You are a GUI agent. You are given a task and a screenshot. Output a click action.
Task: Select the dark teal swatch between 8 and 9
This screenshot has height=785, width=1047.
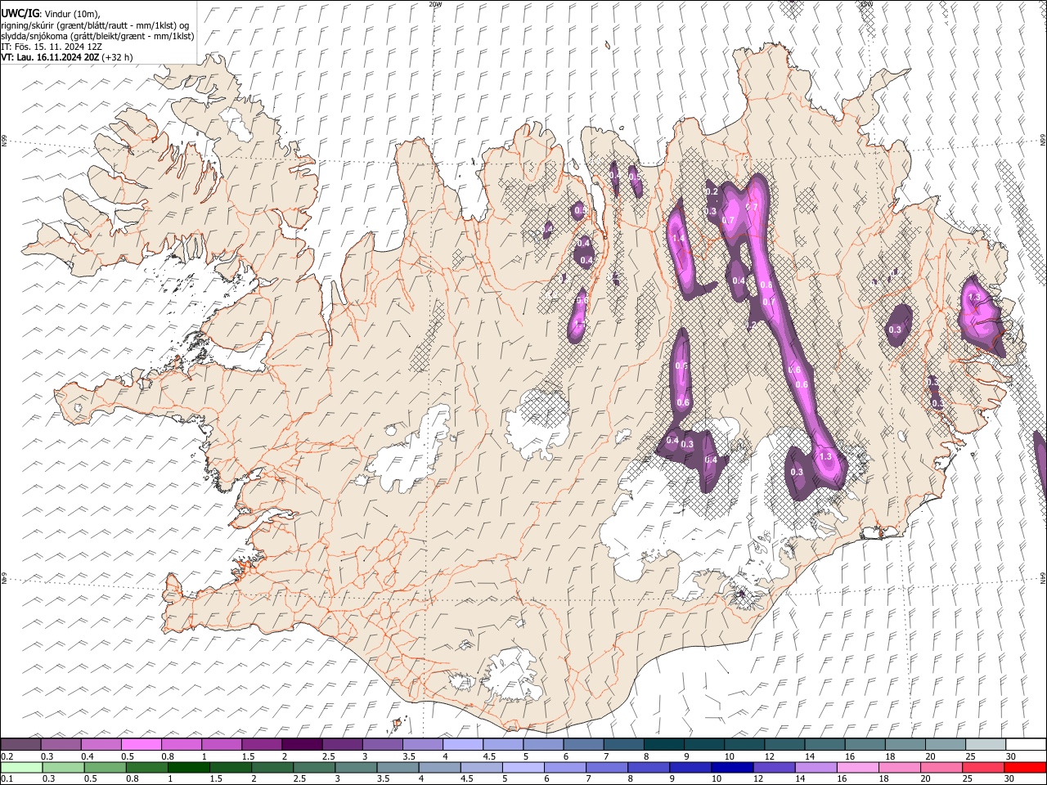[x=663, y=744]
